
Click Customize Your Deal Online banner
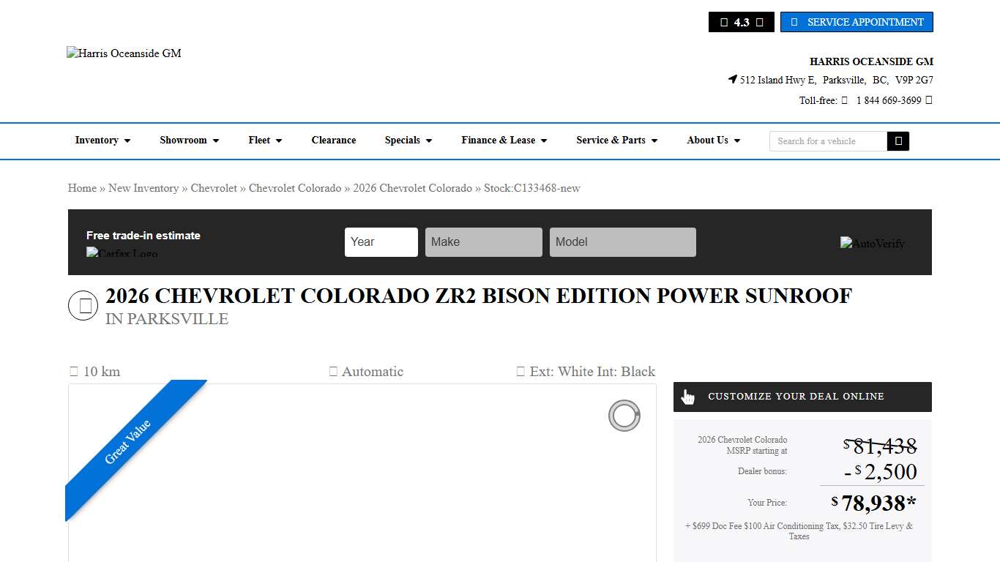pyautogui.click(x=802, y=397)
